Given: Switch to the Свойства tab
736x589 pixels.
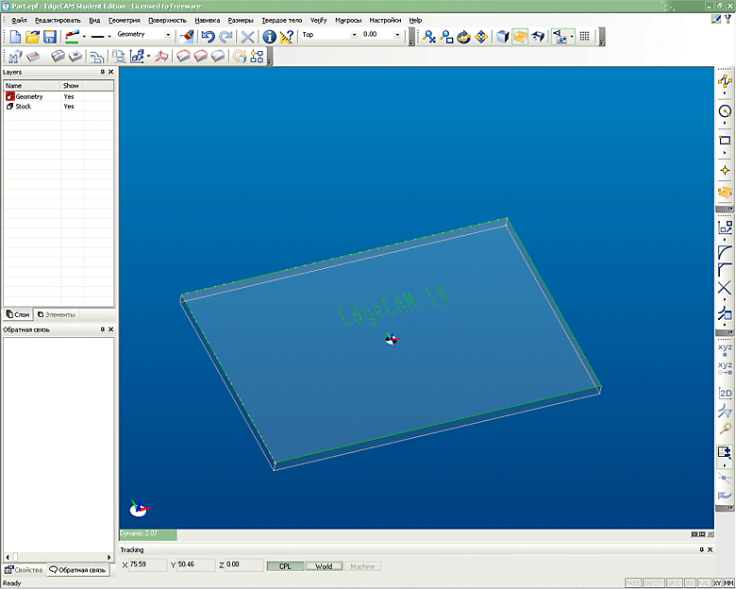Looking at the screenshot, I should (24, 570).
